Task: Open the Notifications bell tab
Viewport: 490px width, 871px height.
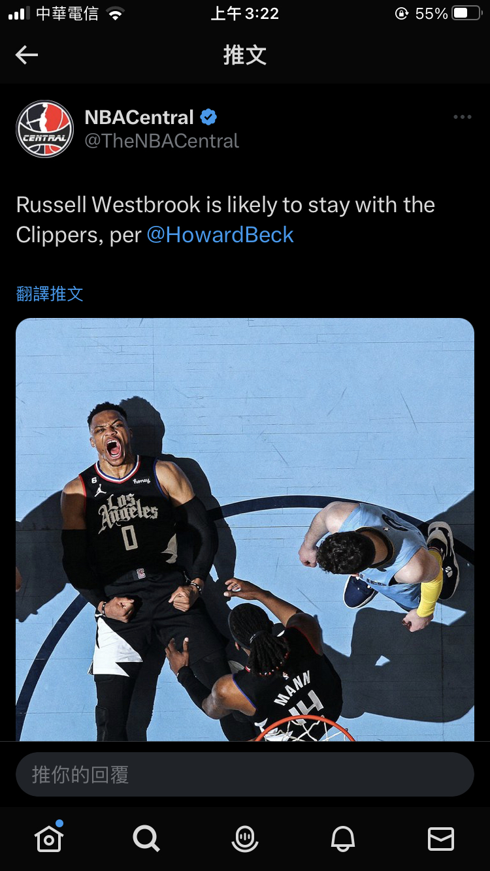Action: coord(343,838)
